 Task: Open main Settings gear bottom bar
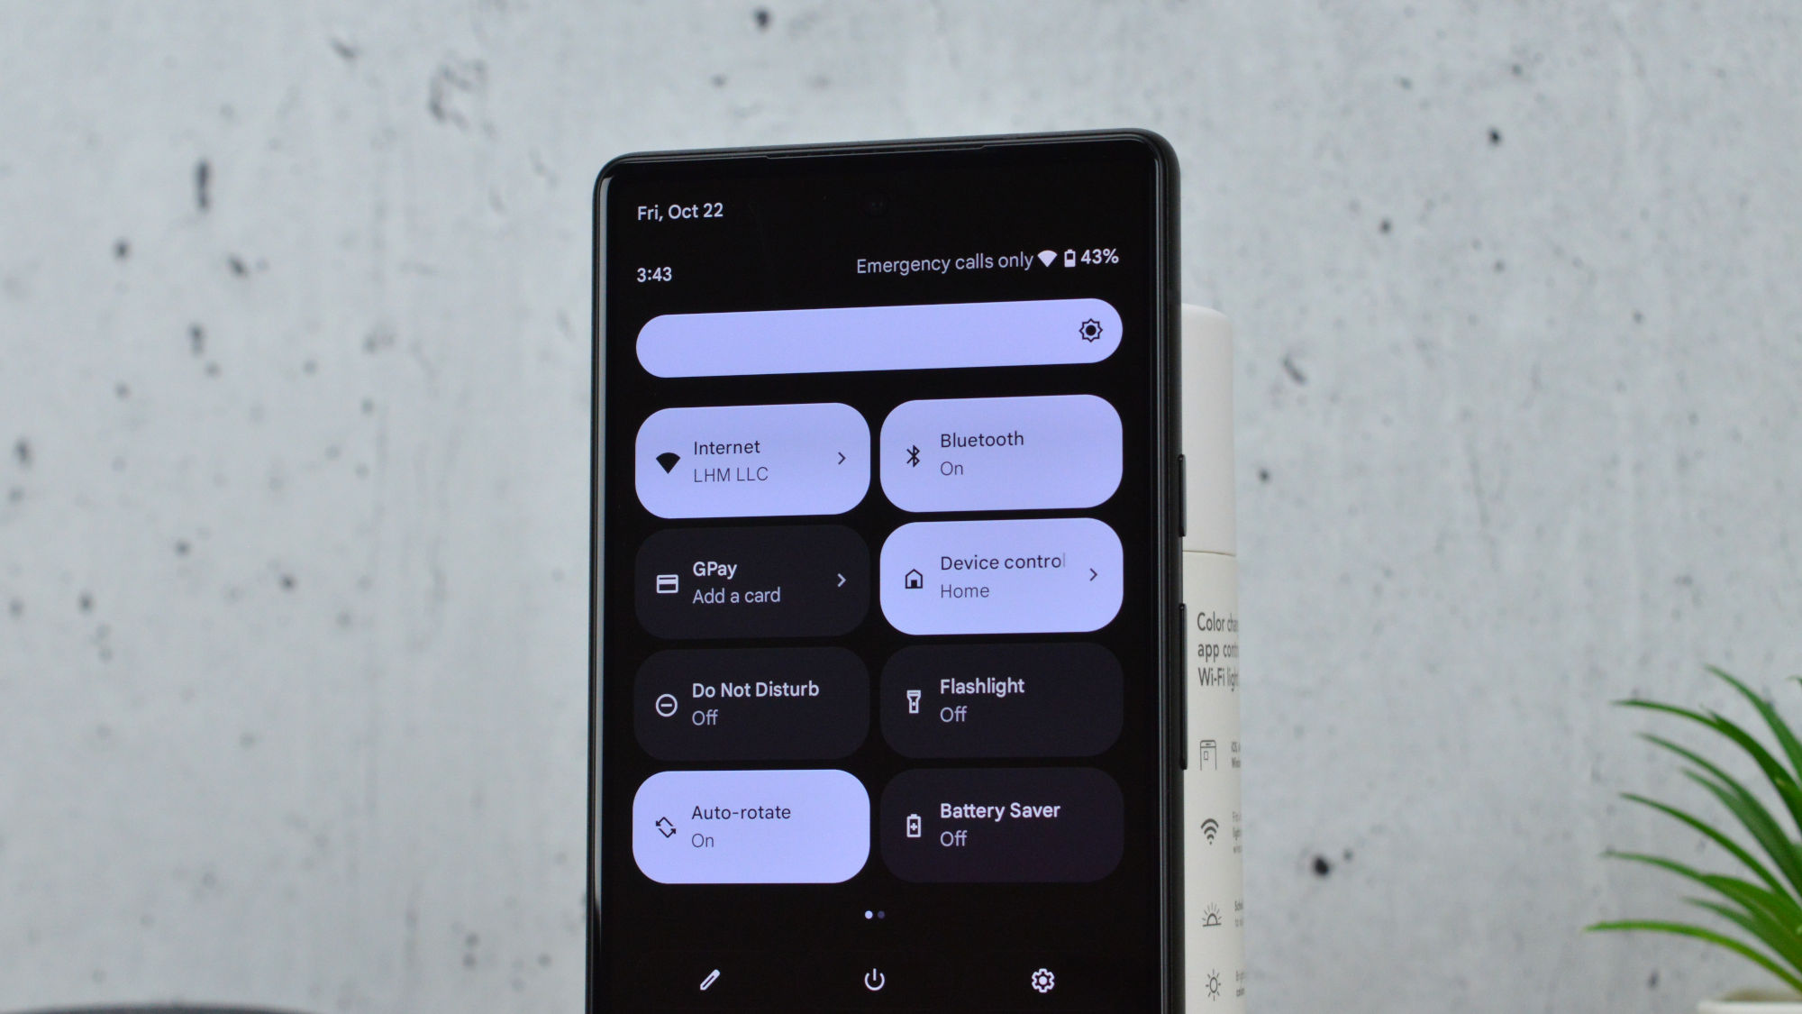click(x=1042, y=981)
